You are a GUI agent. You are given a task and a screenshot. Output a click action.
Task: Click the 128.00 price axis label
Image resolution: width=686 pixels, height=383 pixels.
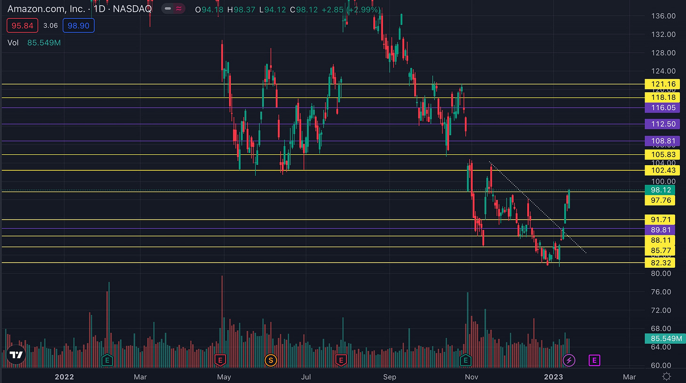[x=663, y=53]
